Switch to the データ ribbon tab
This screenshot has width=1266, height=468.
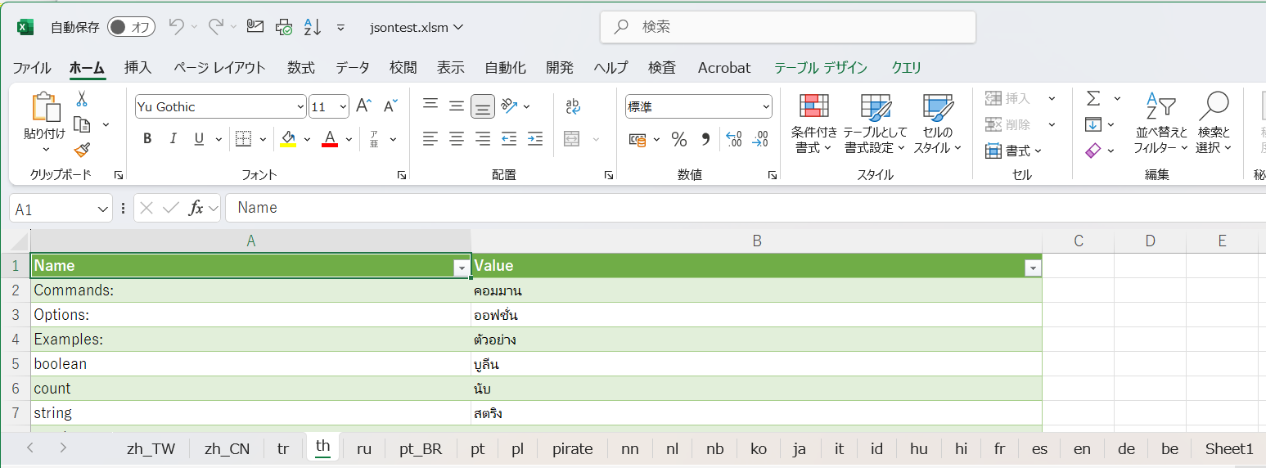pyautogui.click(x=353, y=68)
